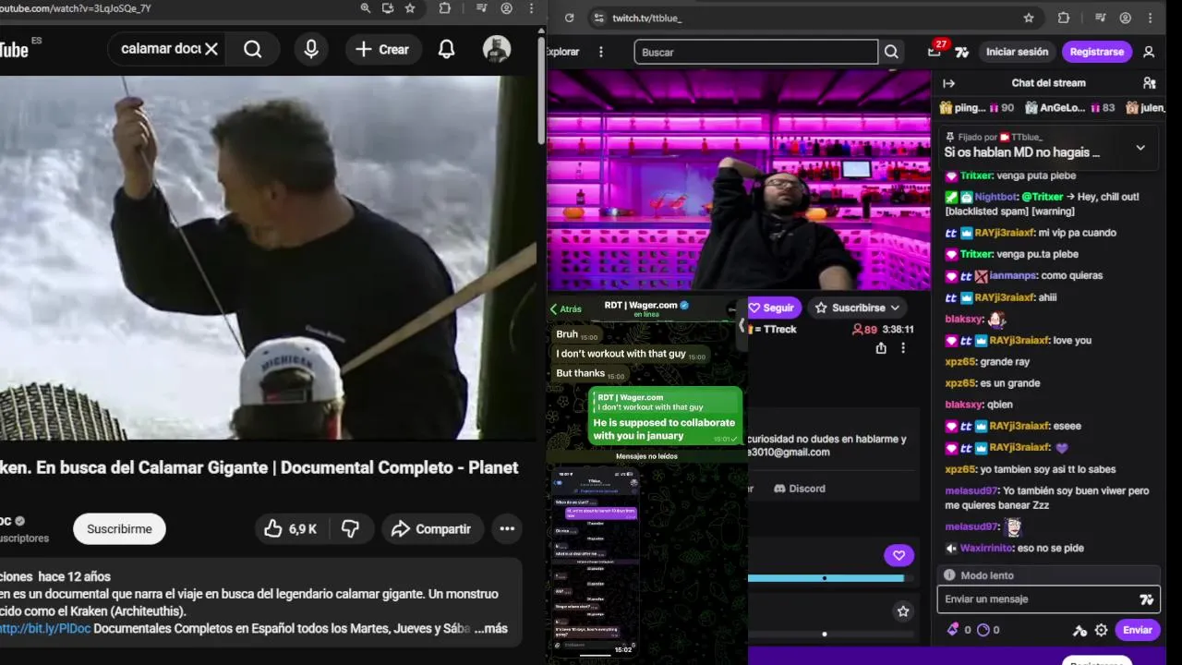Expand the pinned message chevron in chat
Image resolution: width=1182 pixels, height=665 pixels.
click(x=1140, y=148)
